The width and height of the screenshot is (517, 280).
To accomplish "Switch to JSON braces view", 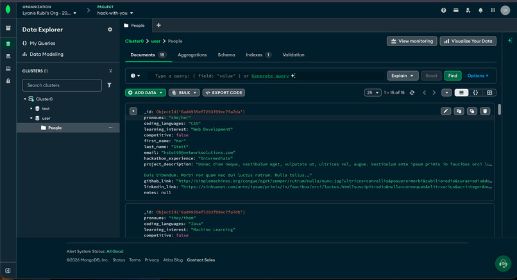I will (x=475, y=92).
